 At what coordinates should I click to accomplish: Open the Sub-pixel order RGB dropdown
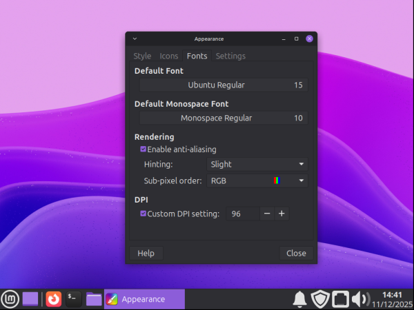pos(257,180)
